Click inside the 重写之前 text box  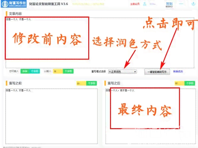click(52, 116)
